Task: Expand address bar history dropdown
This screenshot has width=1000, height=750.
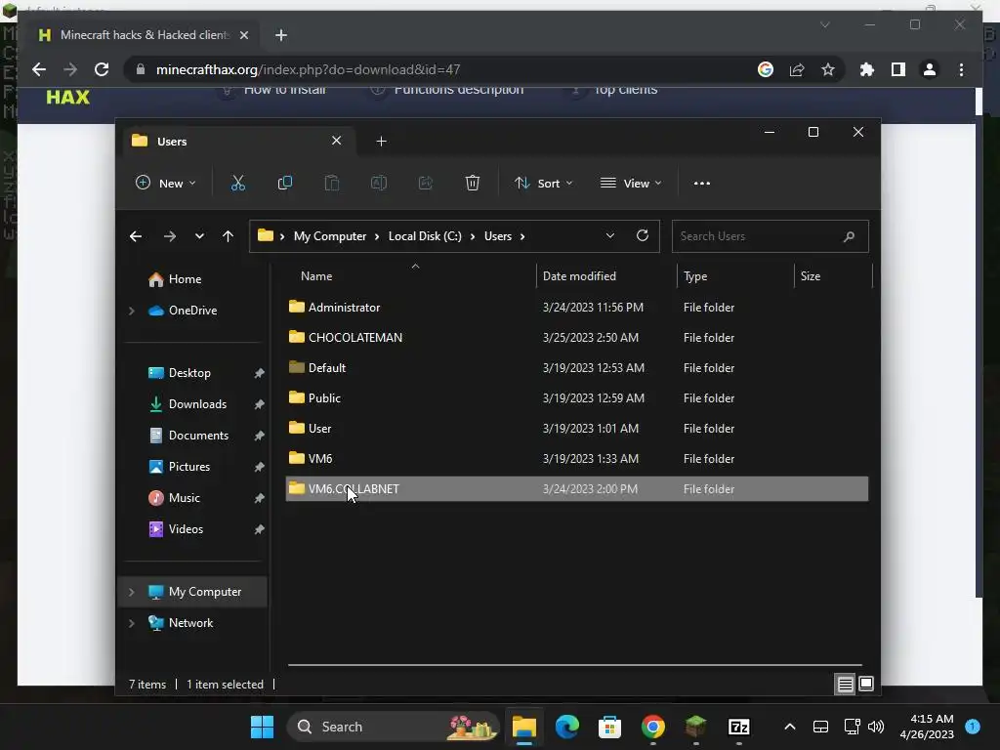Action: pyautogui.click(x=609, y=235)
